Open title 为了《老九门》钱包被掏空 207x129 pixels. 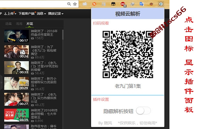coord(44,50)
